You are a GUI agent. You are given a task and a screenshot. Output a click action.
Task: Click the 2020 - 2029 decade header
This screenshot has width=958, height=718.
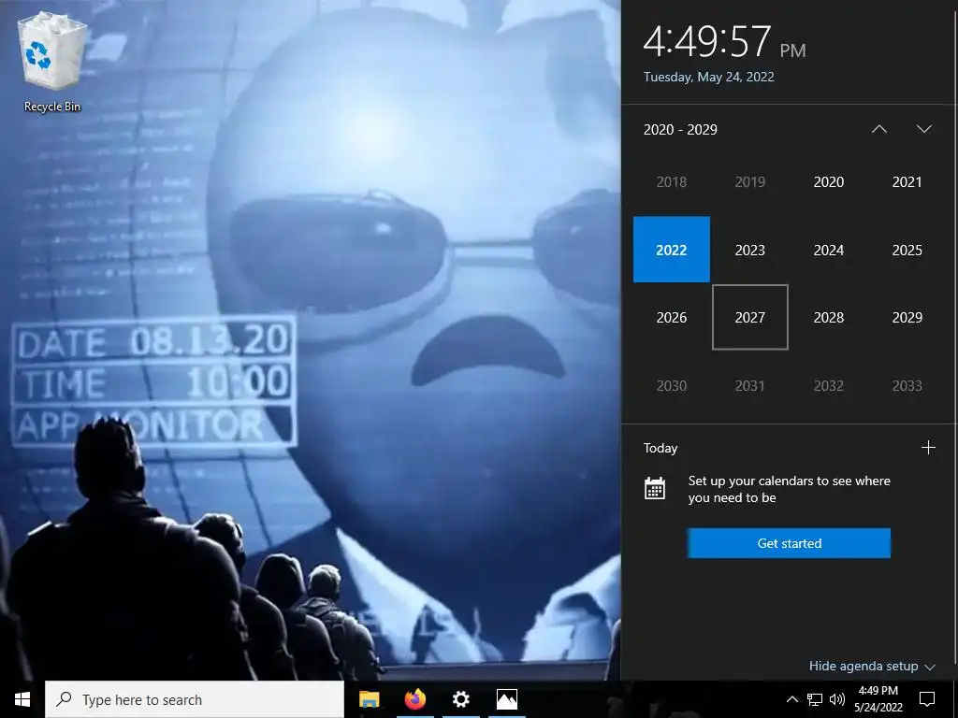(x=680, y=129)
